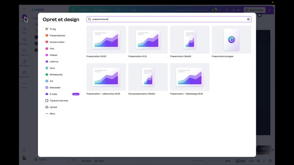Select E-mails with Nyhed badge
Image resolution: width=294 pixels, height=165 pixels.
(62, 94)
